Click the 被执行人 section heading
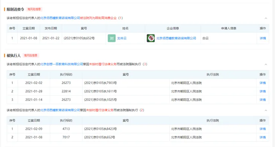 [14, 55]
